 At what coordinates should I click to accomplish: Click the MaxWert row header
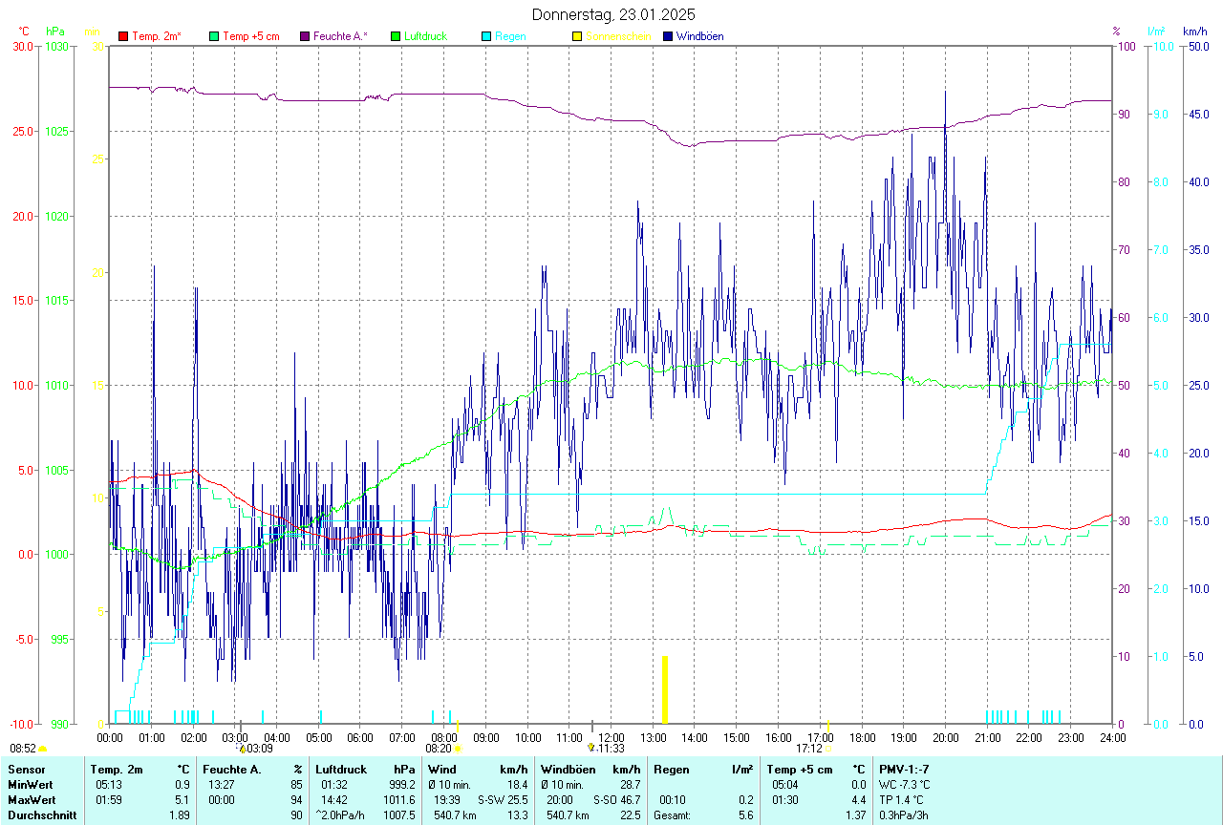(32, 799)
